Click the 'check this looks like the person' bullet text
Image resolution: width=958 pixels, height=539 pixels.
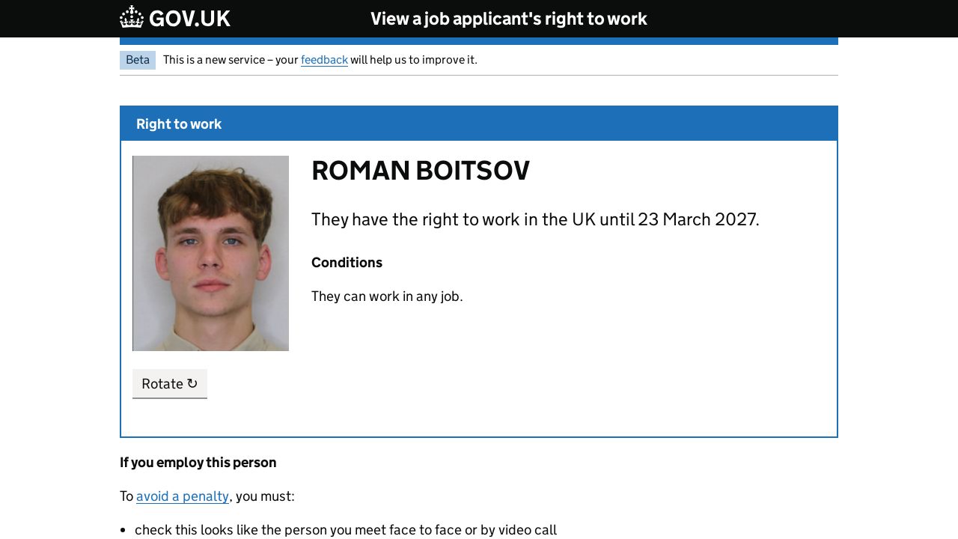pyautogui.click(x=345, y=530)
